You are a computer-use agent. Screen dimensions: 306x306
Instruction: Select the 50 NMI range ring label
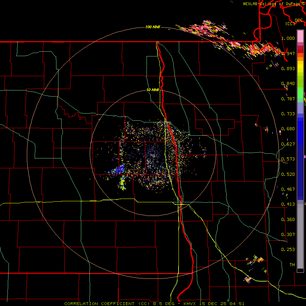coord(153,90)
